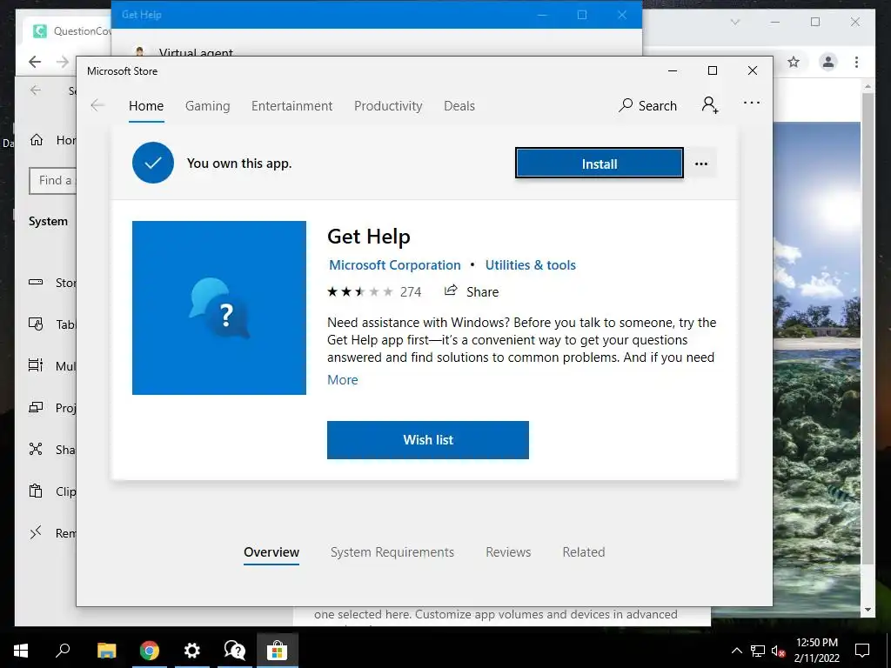Image resolution: width=891 pixels, height=668 pixels.
Task: Click the blue checkmark ownership icon
Action: [153, 163]
